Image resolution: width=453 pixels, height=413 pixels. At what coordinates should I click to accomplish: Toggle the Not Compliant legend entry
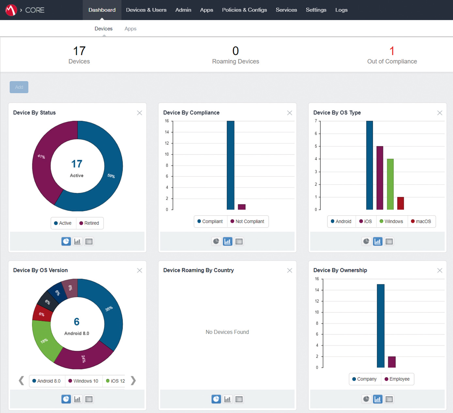click(x=248, y=222)
